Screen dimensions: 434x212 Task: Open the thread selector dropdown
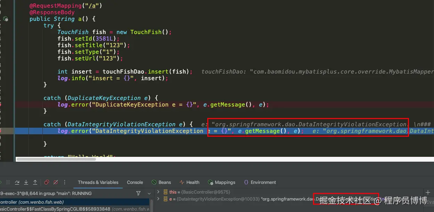[x=149, y=194]
